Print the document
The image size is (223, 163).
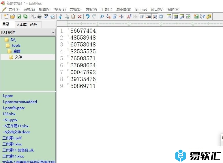[x=40, y=17]
